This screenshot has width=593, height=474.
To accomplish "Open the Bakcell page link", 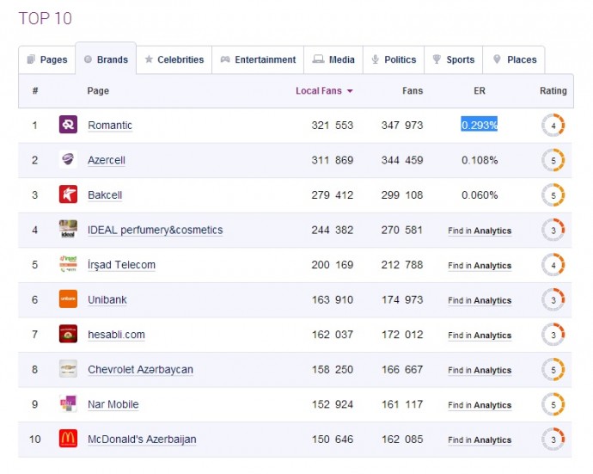I will point(105,195).
